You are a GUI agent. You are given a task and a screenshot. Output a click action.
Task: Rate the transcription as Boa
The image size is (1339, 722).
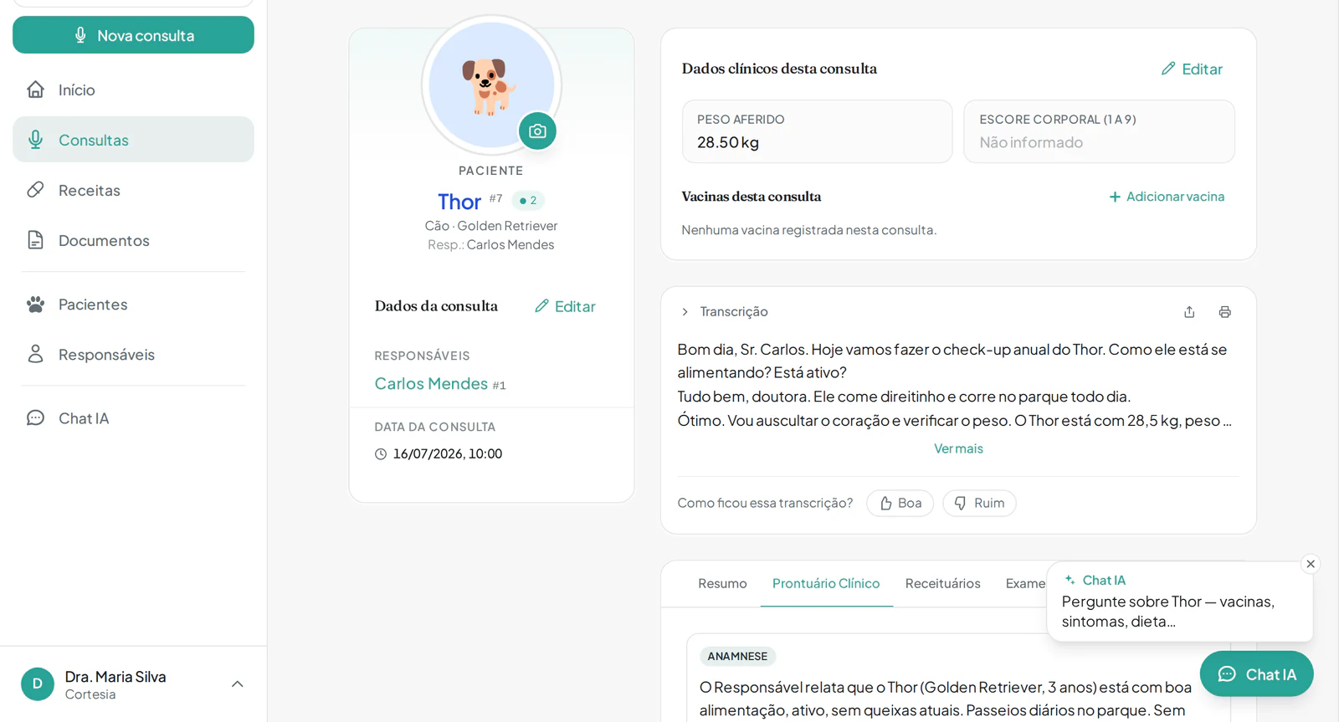900,503
